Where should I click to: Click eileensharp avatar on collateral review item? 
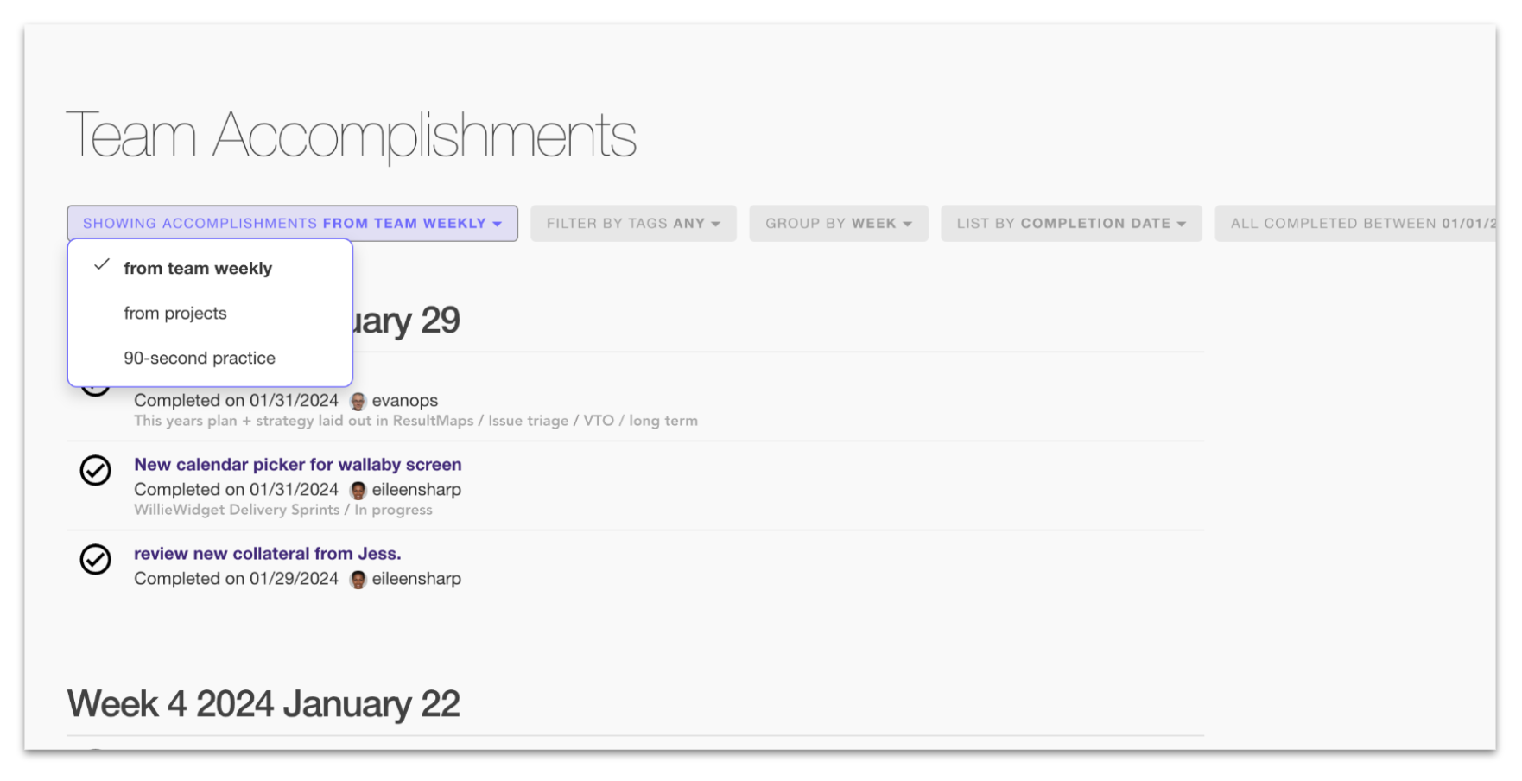[358, 580]
